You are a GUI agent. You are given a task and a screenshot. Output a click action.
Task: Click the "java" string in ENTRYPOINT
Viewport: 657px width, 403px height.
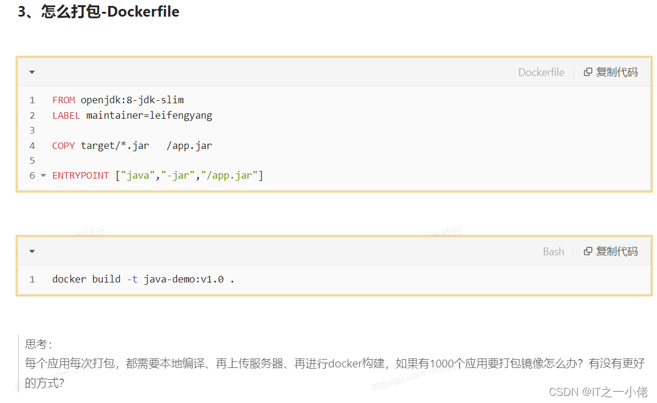(x=138, y=176)
